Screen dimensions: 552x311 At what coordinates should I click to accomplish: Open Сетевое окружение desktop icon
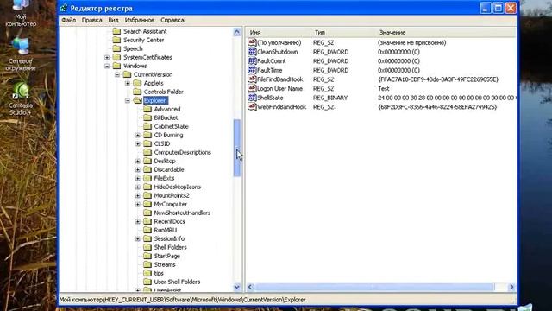click(21, 54)
